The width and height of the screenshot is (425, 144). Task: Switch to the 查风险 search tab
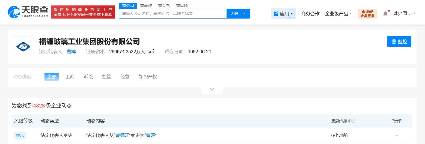[182, 6]
